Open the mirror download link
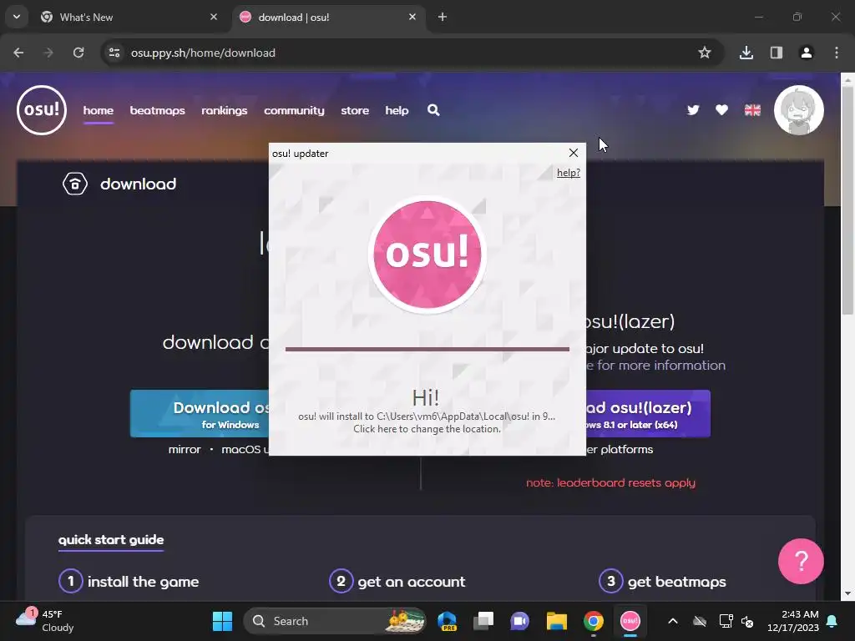The width and height of the screenshot is (855, 641). 185,450
